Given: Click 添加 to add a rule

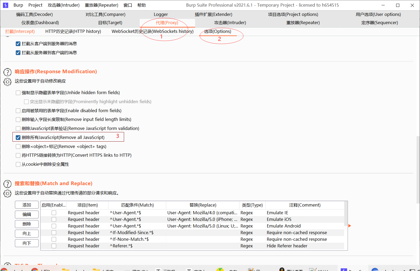Looking at the screenshot, I should 27,205.
